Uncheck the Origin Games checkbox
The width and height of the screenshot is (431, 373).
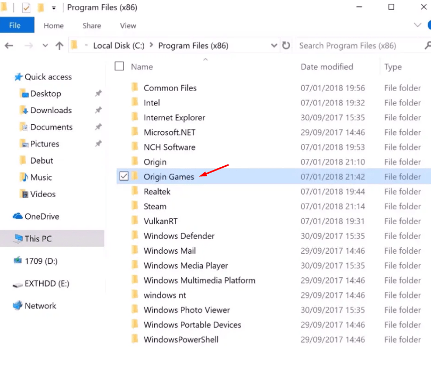click(124, 176)
